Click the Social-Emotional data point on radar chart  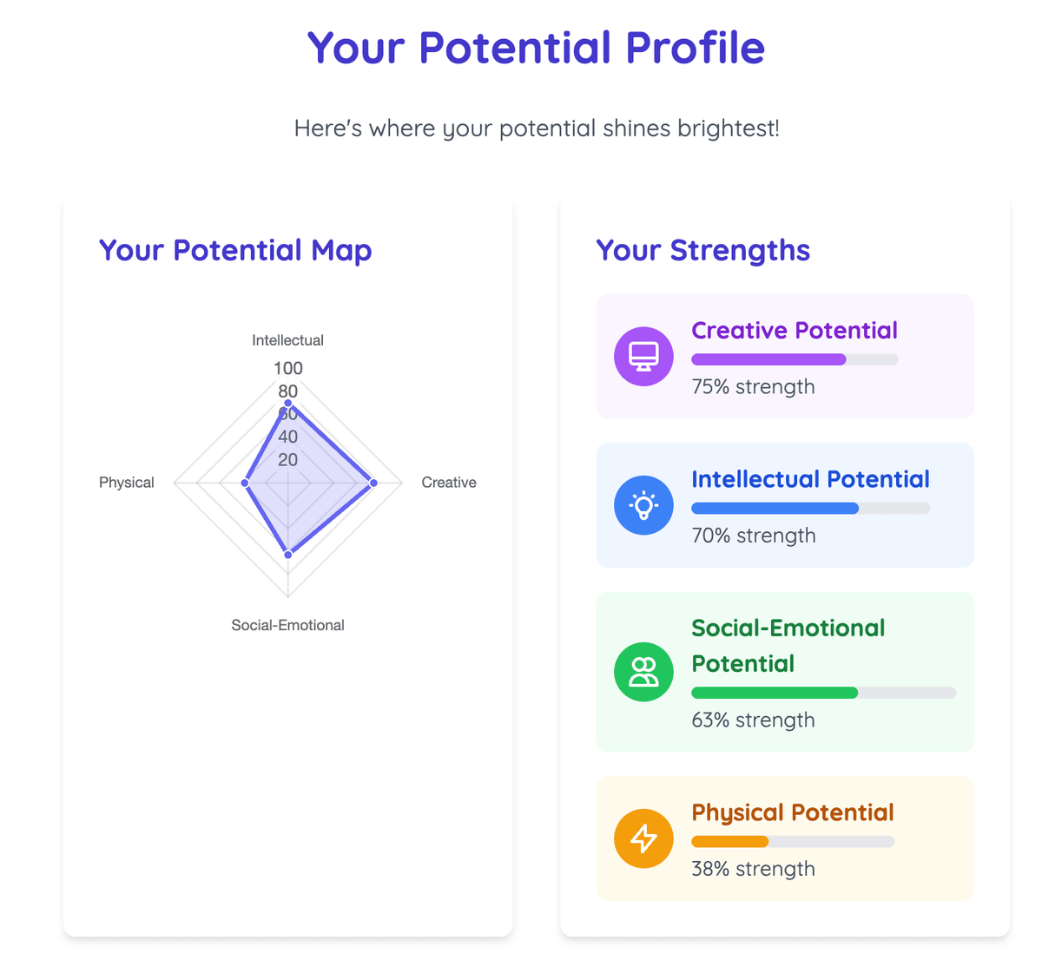pyautogui.click(x=288, y=554)
